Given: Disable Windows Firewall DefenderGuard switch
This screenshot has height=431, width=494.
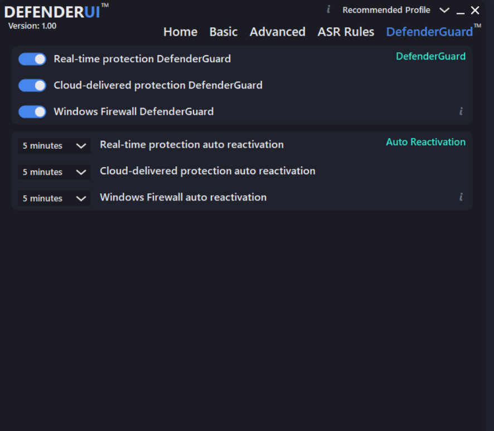Looking at the screenshot, I should (x=32, y=112).
